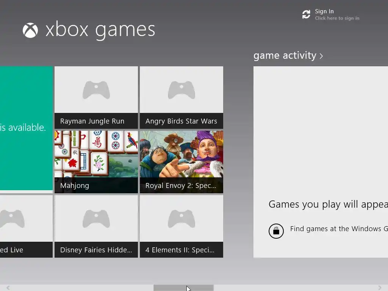Click controller icon on Disney Fairies tile
Viewport: 388px width, 291px height.
[96, 219]
